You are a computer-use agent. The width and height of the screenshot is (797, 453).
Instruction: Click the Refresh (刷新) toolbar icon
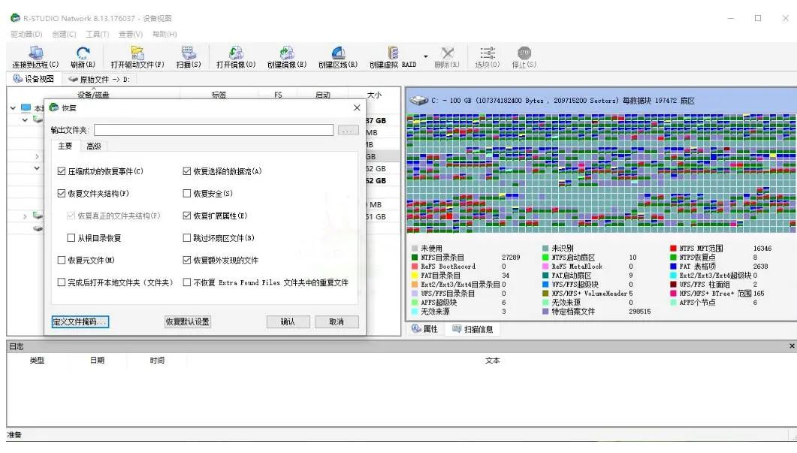click(83, 53)
